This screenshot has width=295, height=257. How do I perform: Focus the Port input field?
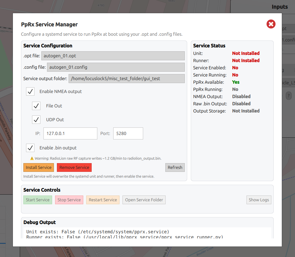pos(128,133)
